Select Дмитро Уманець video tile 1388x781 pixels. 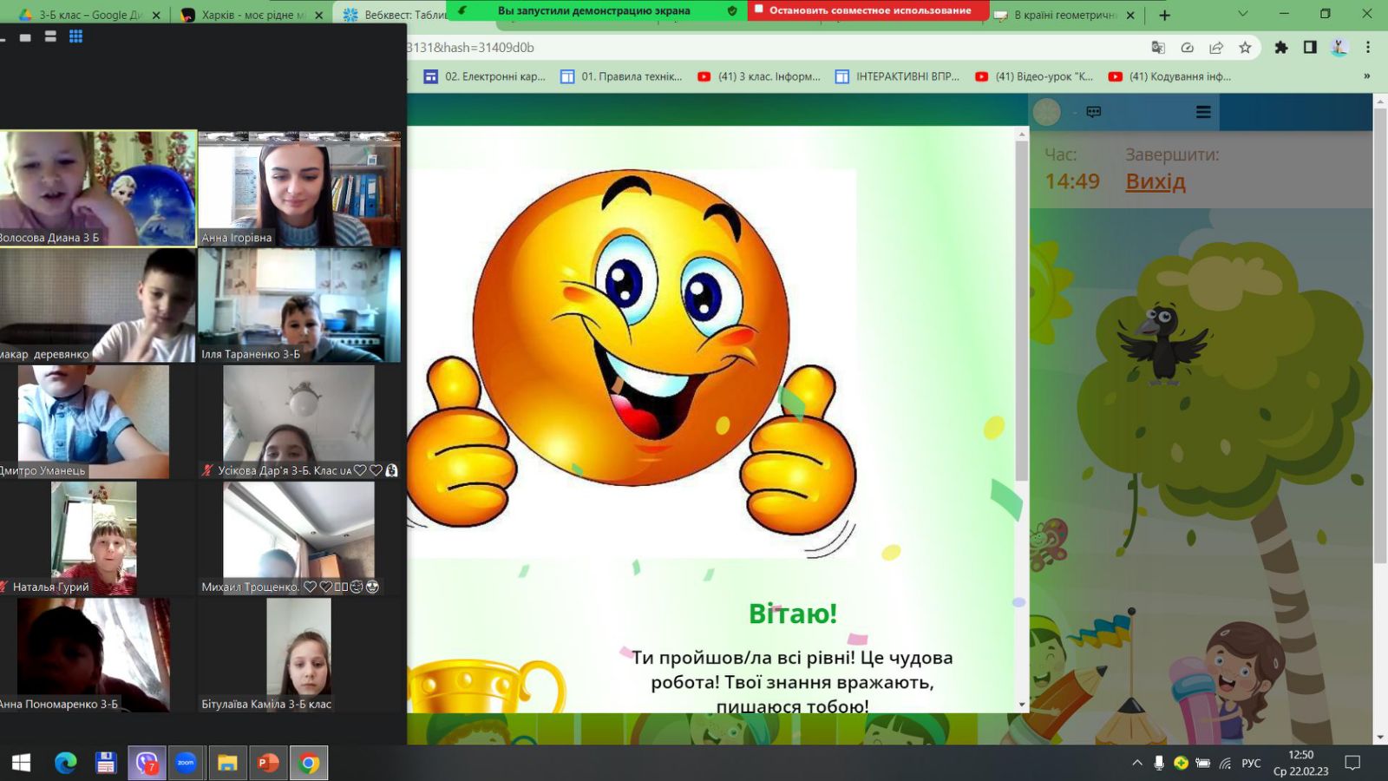click(98, 422)
